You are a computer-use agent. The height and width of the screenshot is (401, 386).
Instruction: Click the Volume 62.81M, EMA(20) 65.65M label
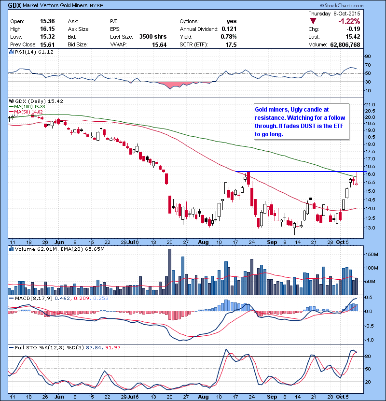59,249
